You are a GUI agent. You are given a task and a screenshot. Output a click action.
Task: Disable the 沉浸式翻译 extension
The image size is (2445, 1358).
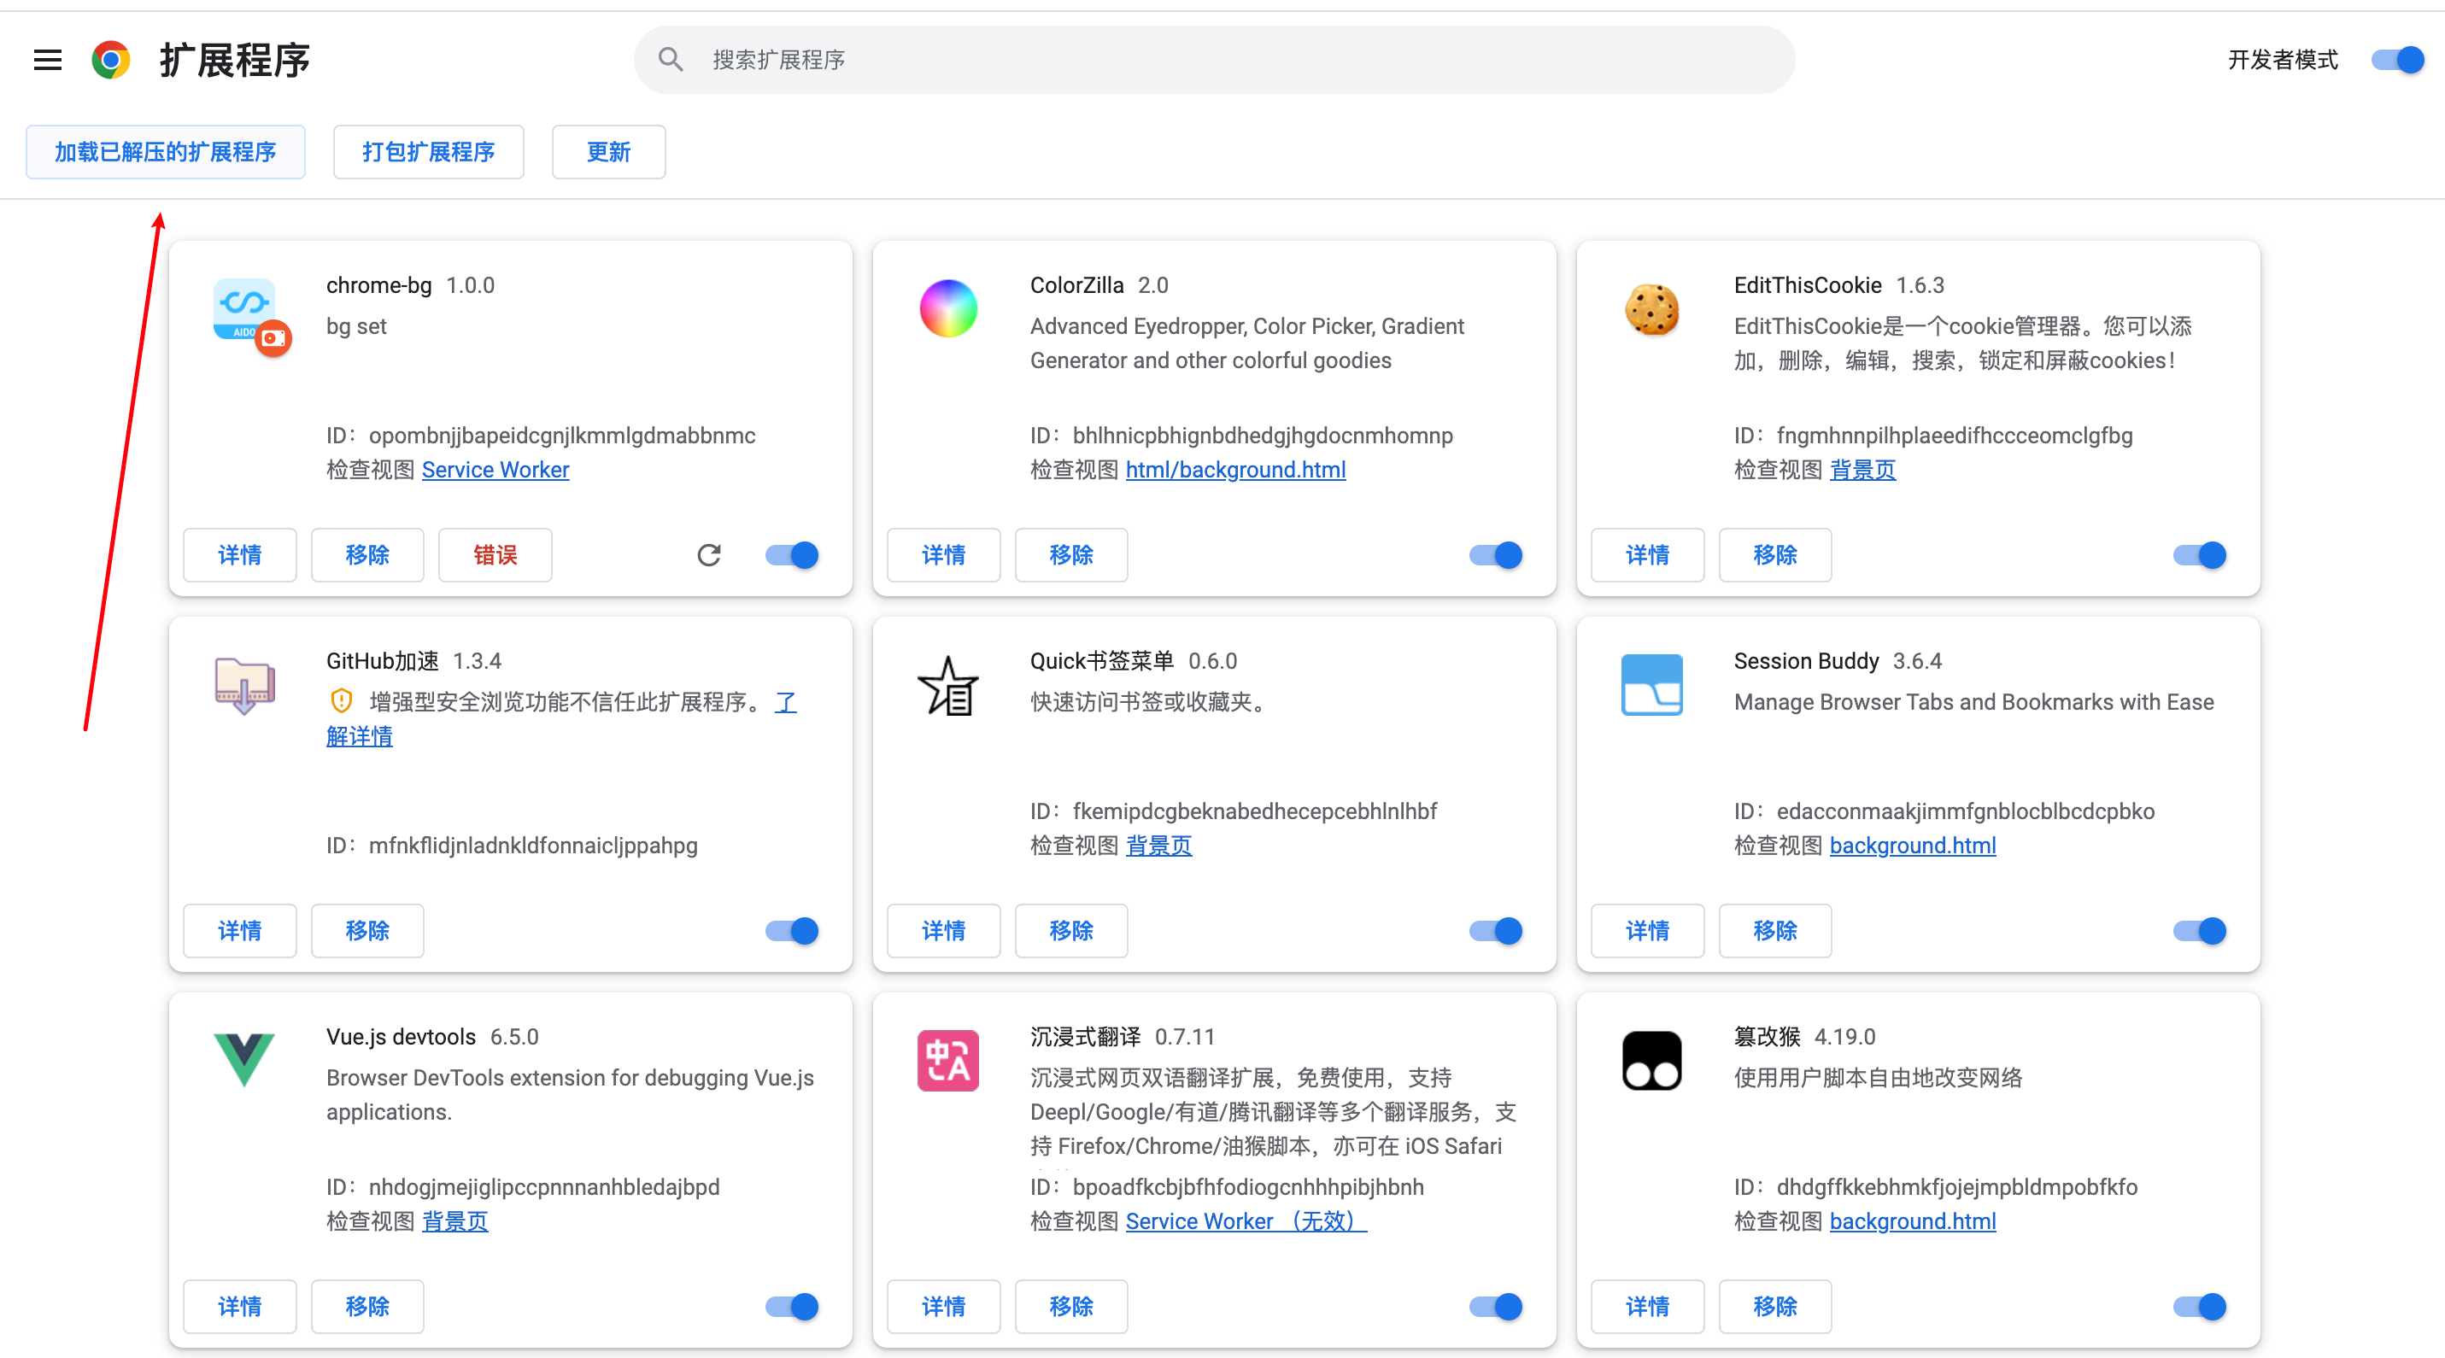pyautogui.click(x=1496, y=1307)
